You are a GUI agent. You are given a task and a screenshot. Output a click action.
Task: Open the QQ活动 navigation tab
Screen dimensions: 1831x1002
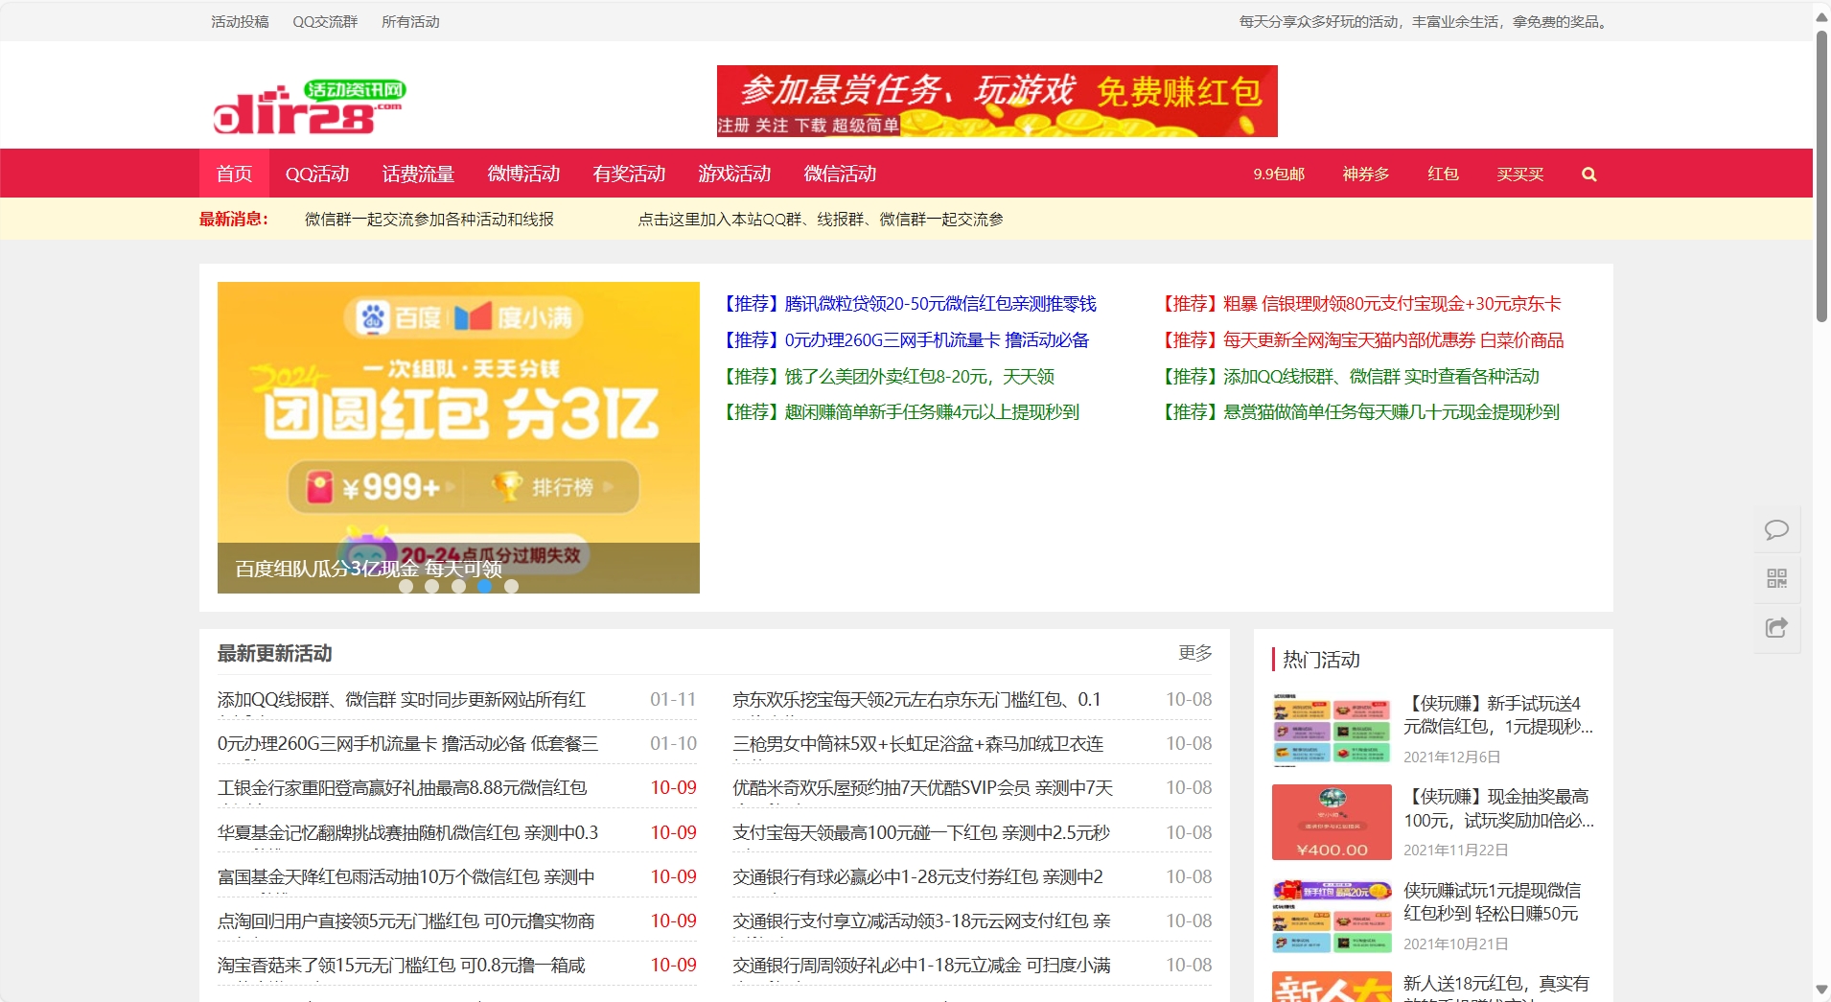(x=317, y=174)
